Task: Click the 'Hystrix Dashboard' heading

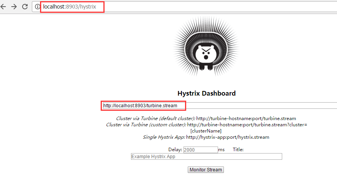Action: (206, 93)
